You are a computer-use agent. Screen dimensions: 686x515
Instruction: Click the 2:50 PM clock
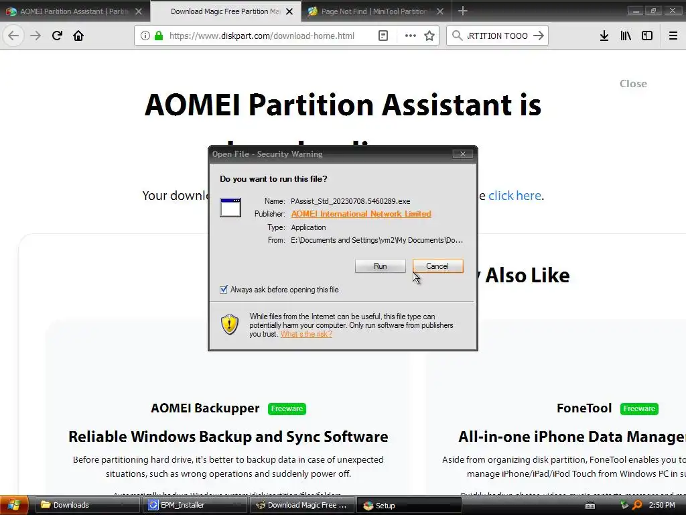point(662,505)
